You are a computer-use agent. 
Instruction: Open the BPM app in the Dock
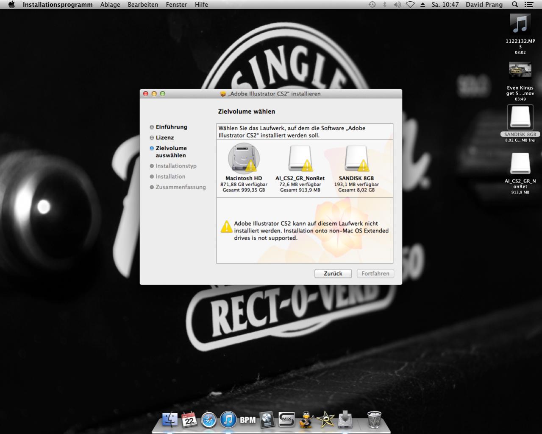[248, 420]
